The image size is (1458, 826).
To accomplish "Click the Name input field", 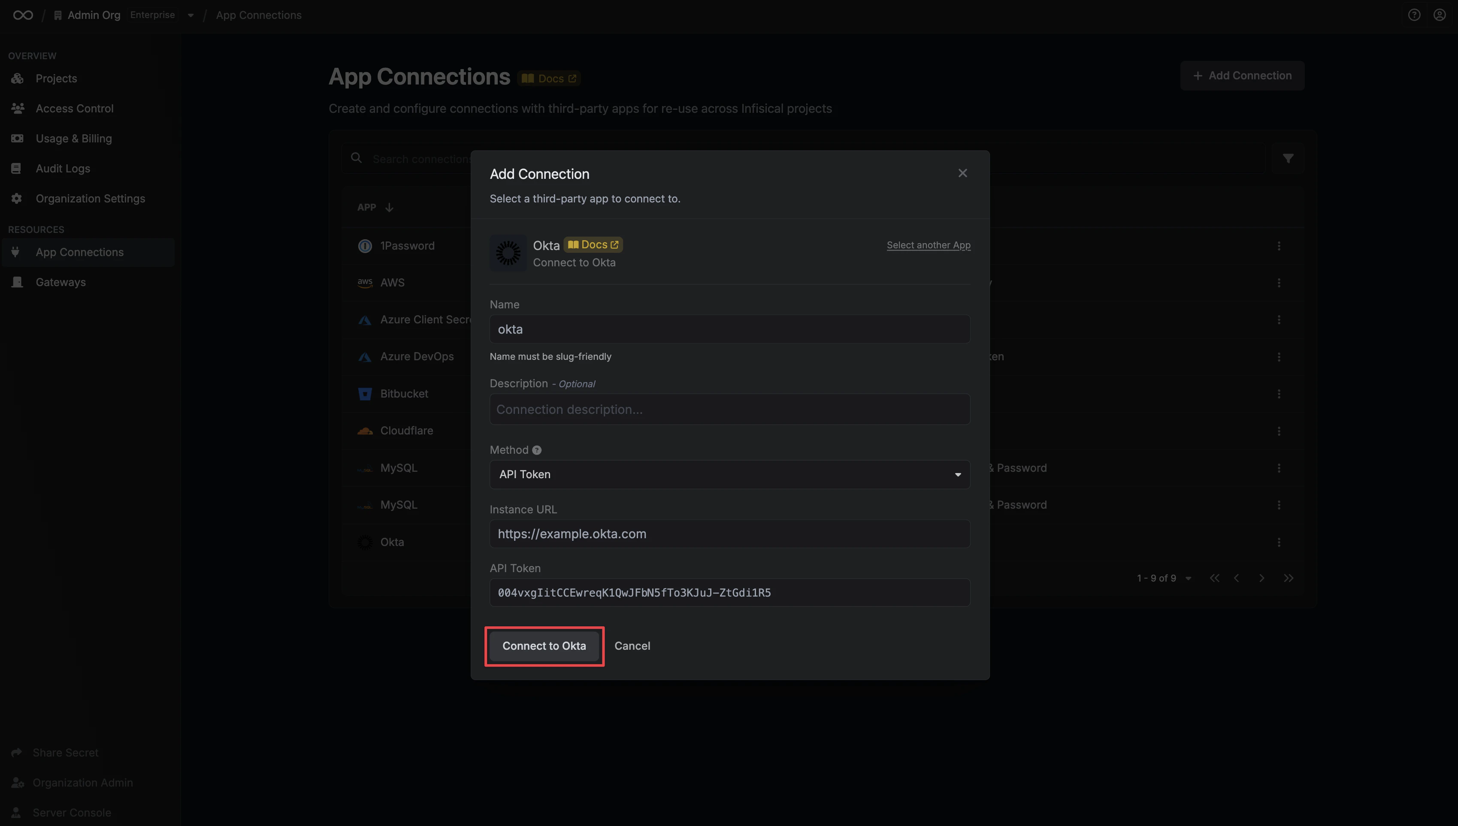I will pos(730,329).
